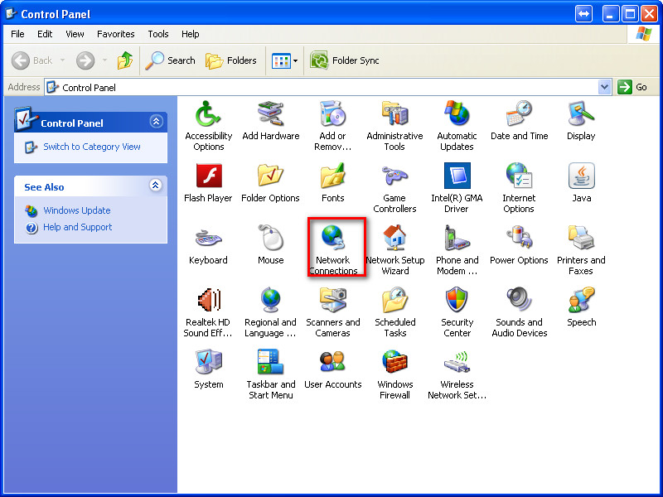
Task: Click the Search toolbar button
Action: pos(170,60)
